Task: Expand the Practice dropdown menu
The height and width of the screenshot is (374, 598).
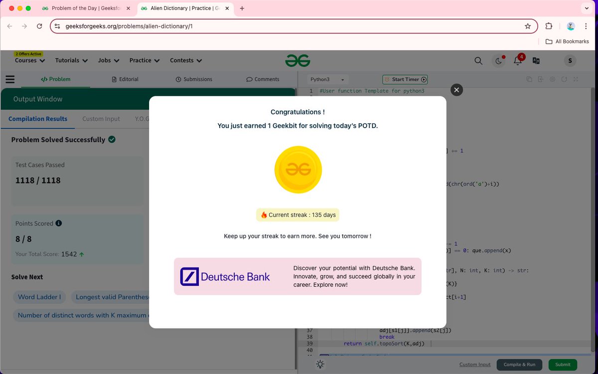Action: 145,60
